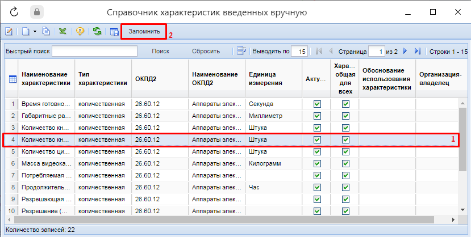Go to next page arrow
This screenshot has height=237, width=471.
[405, 51]
